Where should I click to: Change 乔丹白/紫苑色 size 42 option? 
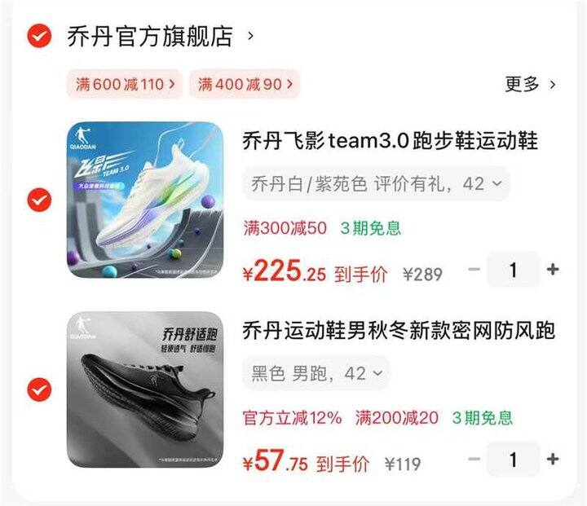coord(376,184)
